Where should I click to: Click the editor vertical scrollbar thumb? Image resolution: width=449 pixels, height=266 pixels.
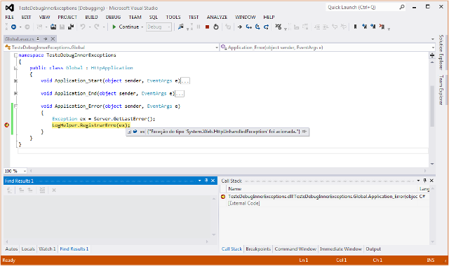pyautogui.click(x=432, y=106)
